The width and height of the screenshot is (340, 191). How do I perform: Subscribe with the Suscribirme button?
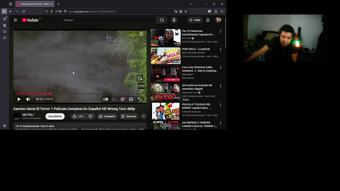pyautogui.click(x=55, y=116)
